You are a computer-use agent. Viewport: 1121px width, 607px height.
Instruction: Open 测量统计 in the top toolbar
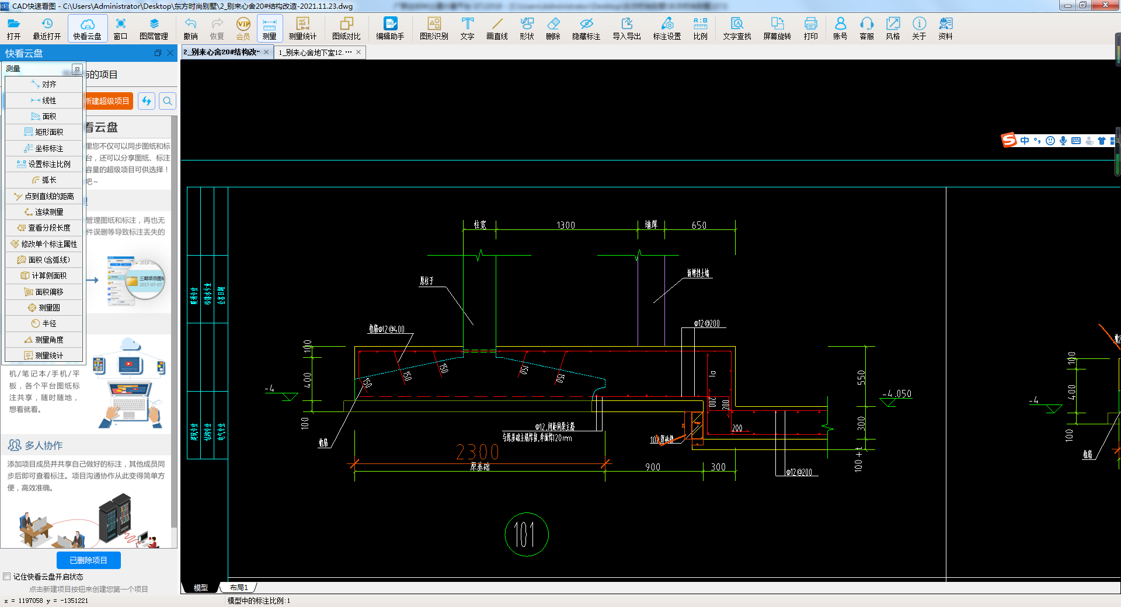click(302, 28)
